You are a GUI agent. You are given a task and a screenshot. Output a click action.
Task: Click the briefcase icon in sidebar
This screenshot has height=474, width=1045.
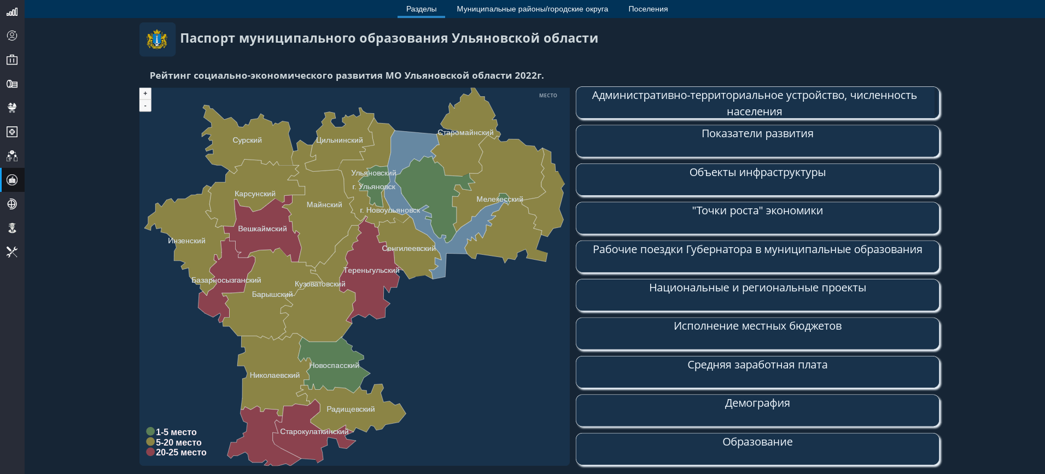tap(12, 60)
